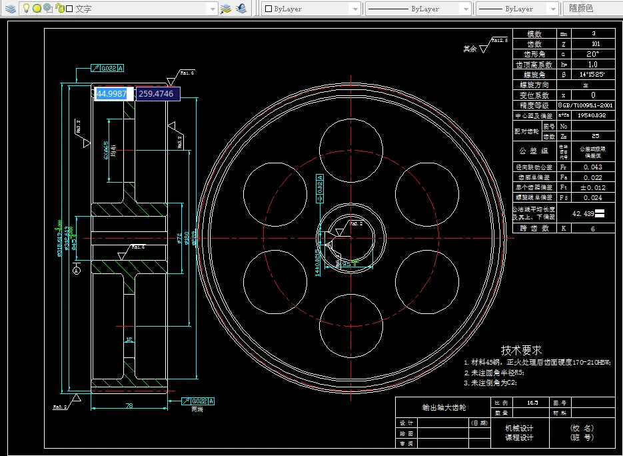The image size is (623, 456).
Task: Open the ByLayer linetype dropdown
Action: pos(466,9)
